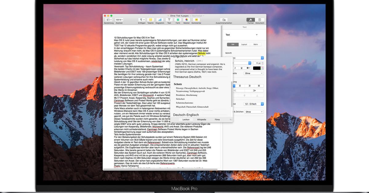Open the 1,0 - Einfach line spacing dropdown
This screenshot has width=369, height=193.
pos(254,104)
